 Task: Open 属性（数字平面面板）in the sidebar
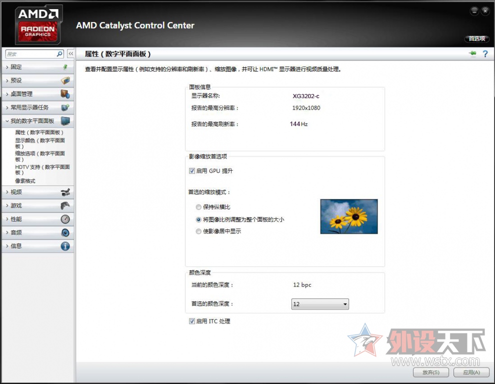click(x=39, y=132)
